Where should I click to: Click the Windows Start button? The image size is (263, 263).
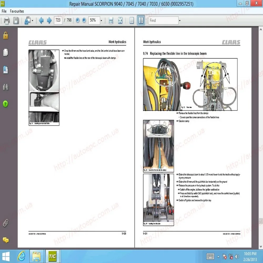point(6,256)
